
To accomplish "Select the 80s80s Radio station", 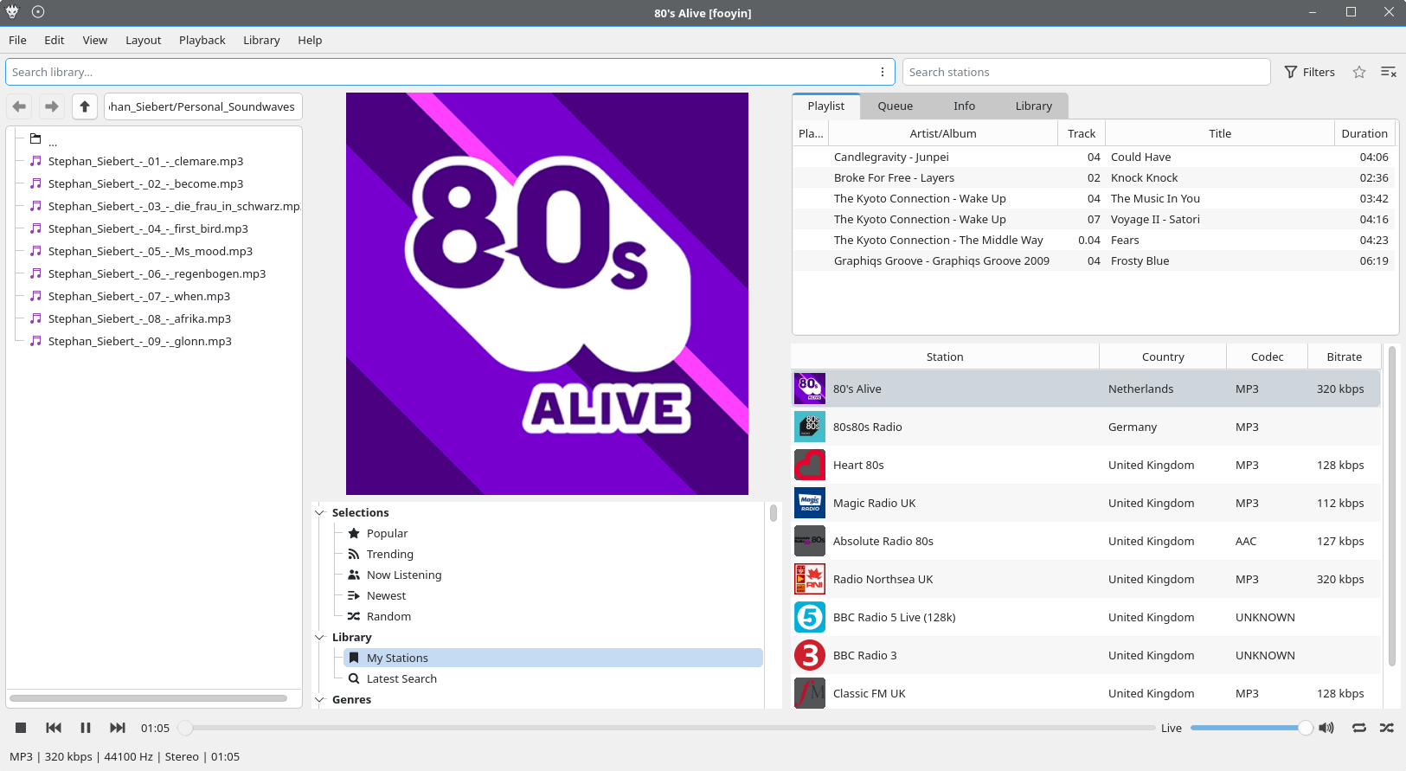I will 1086,427.
